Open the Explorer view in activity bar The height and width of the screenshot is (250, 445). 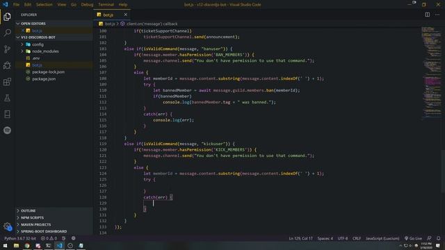(x=7, y=17)
